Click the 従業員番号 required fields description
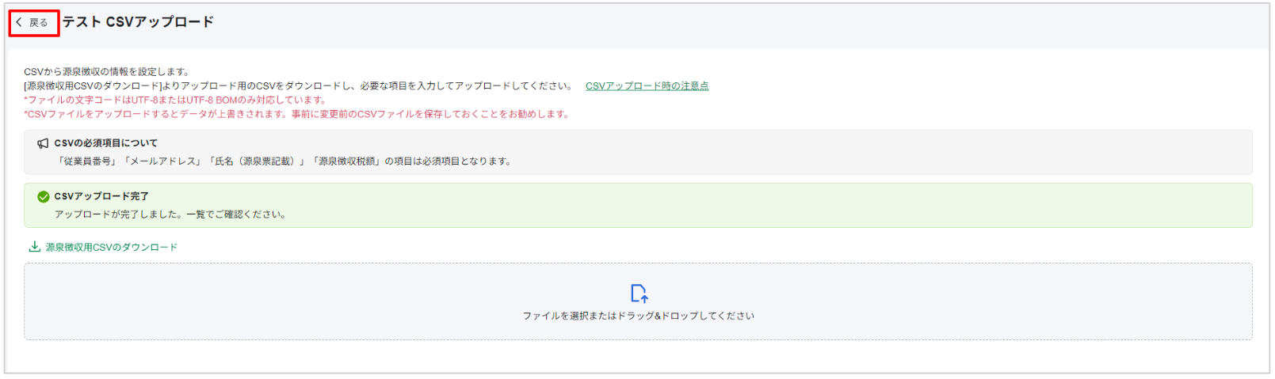 pyautogui.click(x=284, y=161)
